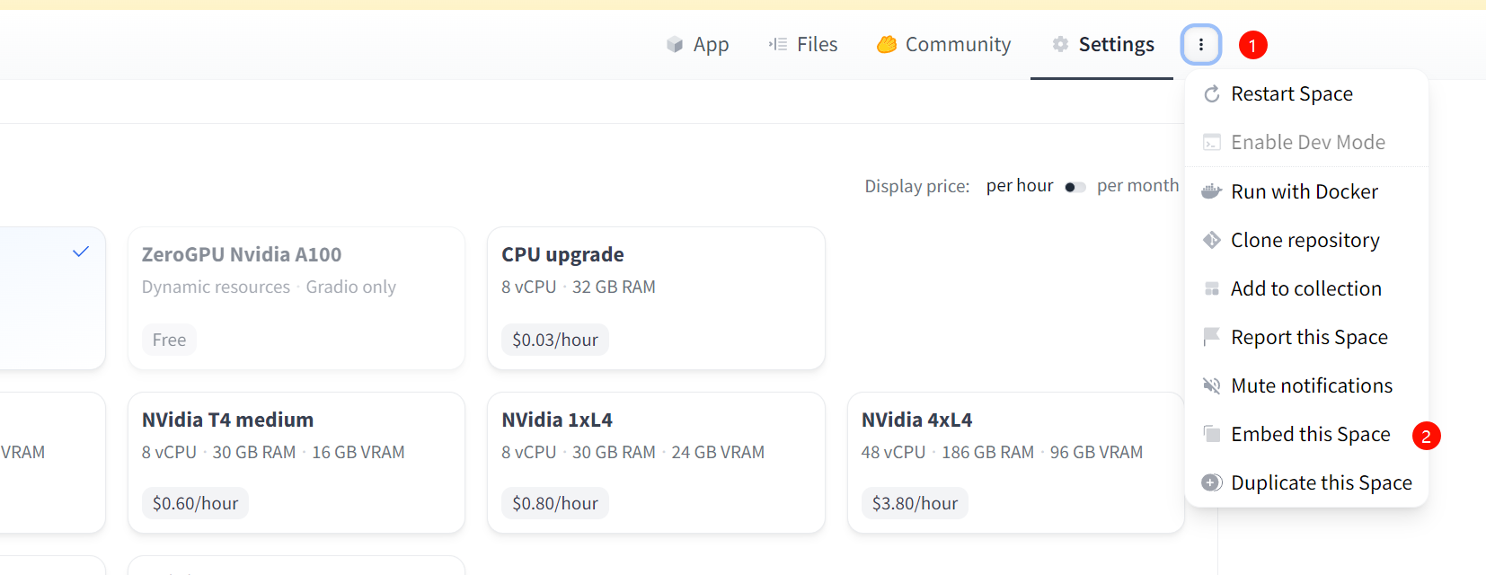Image resolution: width=1486 pixels, height=575 pixels.
Task: Open the three-dot more options menu
Action: pos(1200,44)
